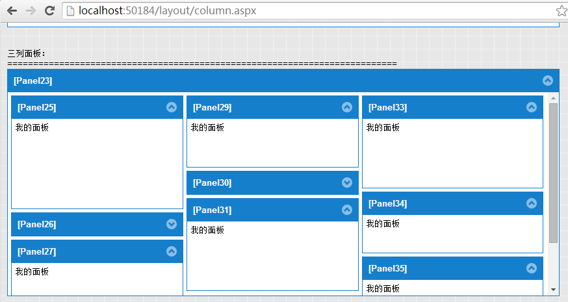Collapse Panel35 via its header icon
The width and height of the screenshot is (568, 302).
[532, 268]
